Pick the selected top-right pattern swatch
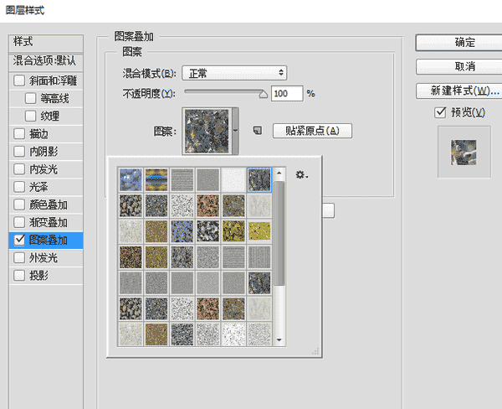 tap(260, 179)
